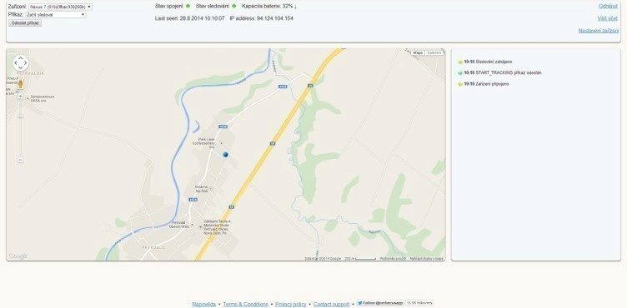Click the arrow icon beside Zařízení připojeno
Screen dimensions: 627x308
click(x=460, y=84)
